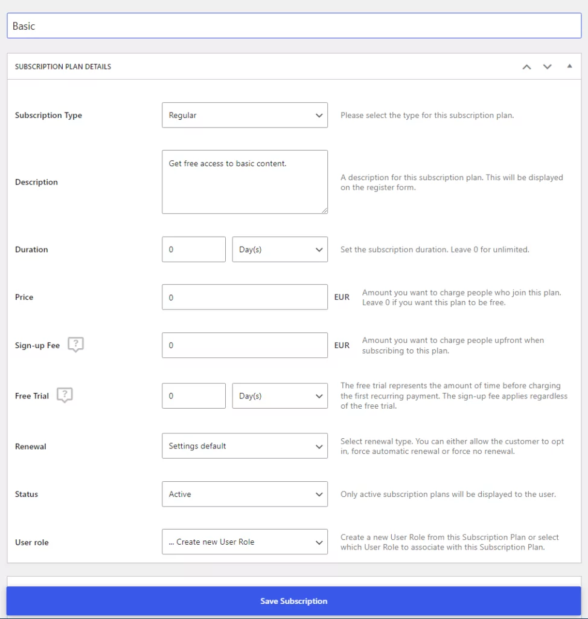Screen dimensions: 588x619
Task: Open the Renewal Settings default dropdown
Action: coord(244,446)
